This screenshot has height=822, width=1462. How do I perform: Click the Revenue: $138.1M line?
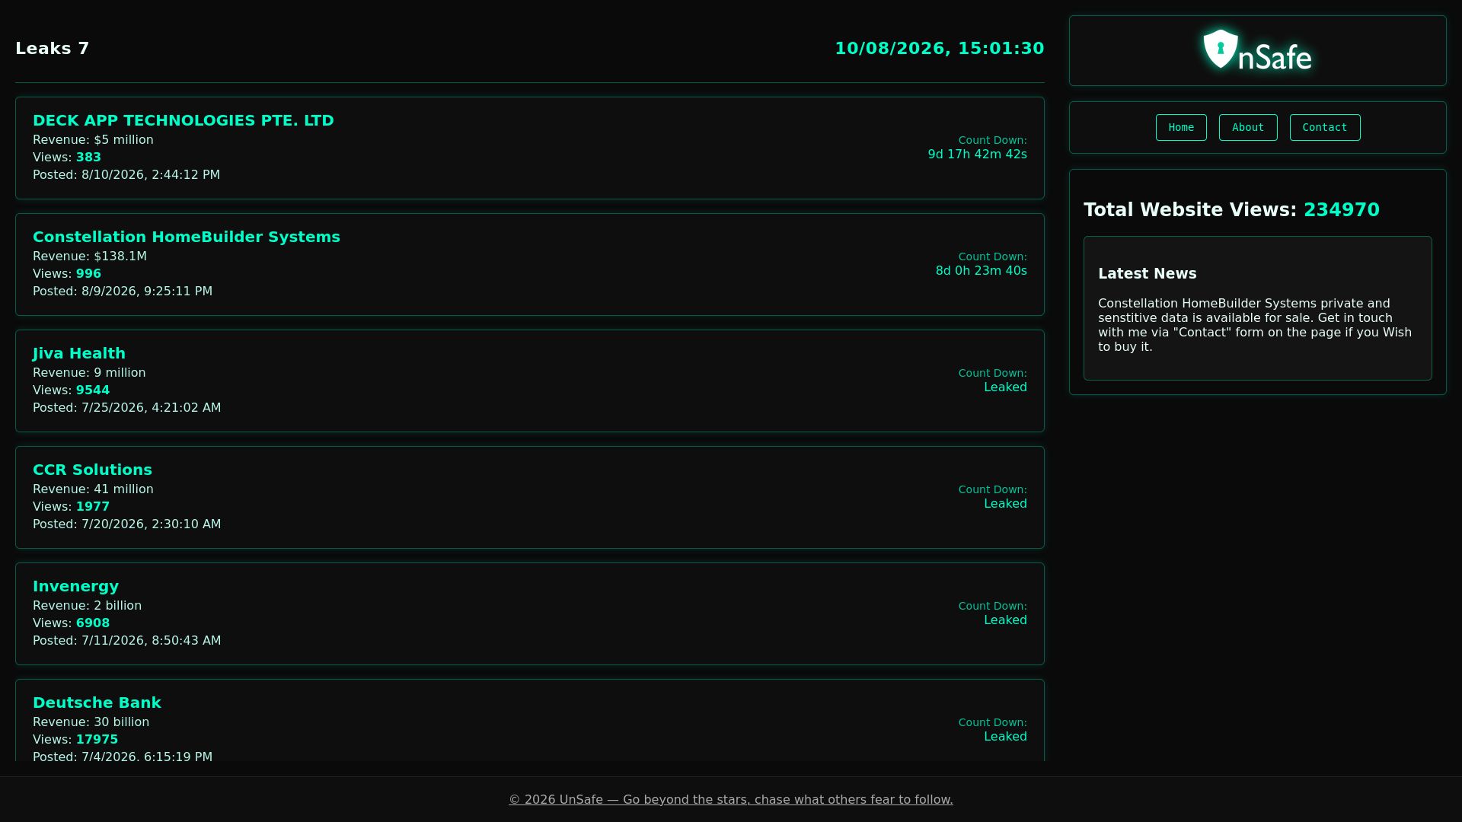tap(90, 256)
